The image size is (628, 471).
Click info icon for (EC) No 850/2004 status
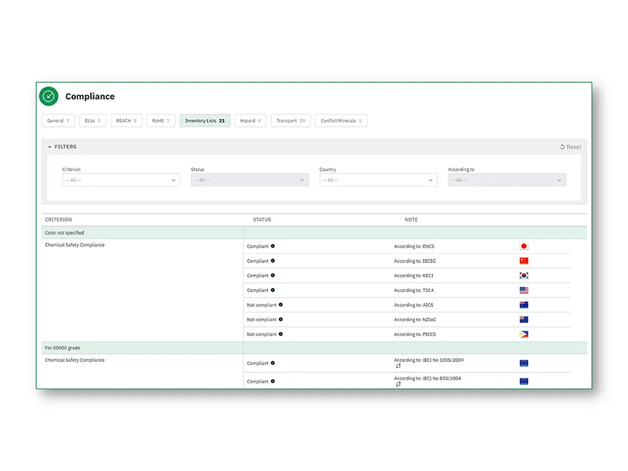pyautogui.click(x=273, y=381)
